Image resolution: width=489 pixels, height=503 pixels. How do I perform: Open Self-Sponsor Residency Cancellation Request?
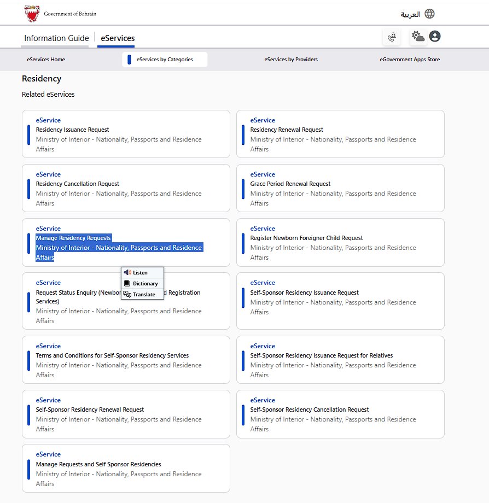(310, 409)
